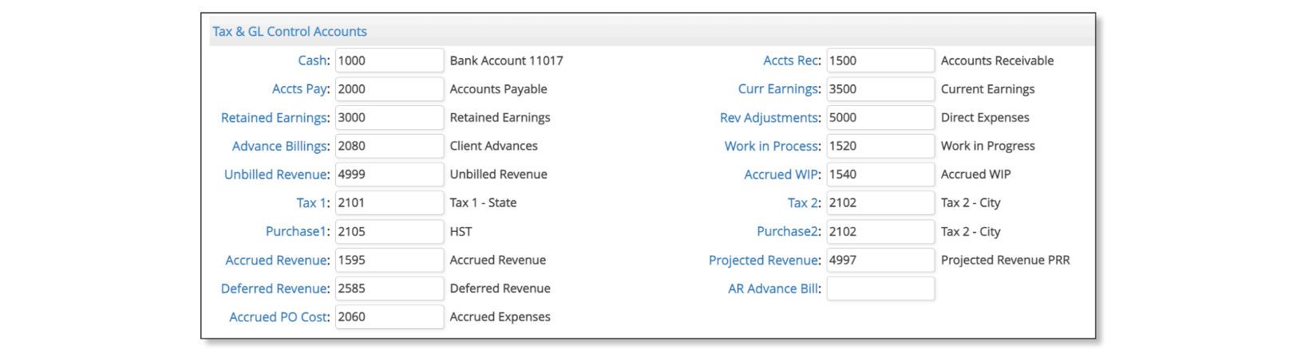Click the Unbilled Revenue input with 4999
Viewport: 1309px width, 349px height.
coord(390,174)
